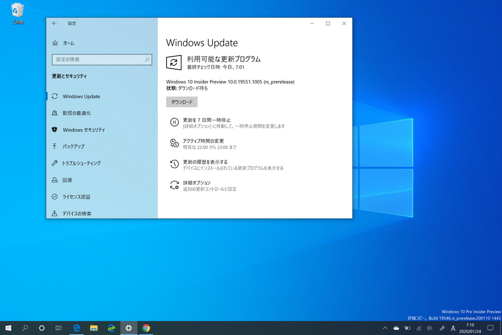Click the 設定の検索 search field
The image size is (502, 335).
(x=101, y=59)
